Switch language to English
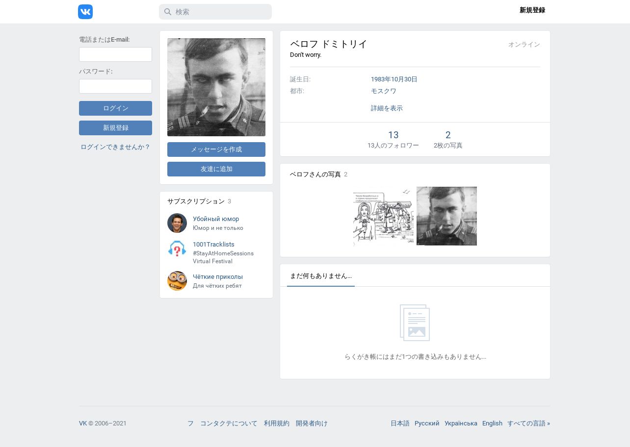630x447 pixels. pos(492,423)
